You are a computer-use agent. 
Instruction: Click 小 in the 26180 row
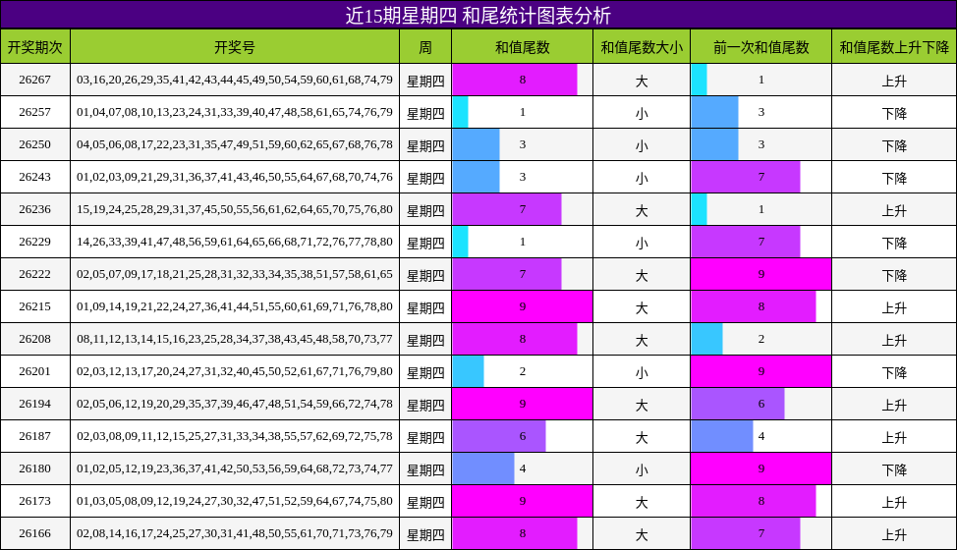[x=642, y=469]
